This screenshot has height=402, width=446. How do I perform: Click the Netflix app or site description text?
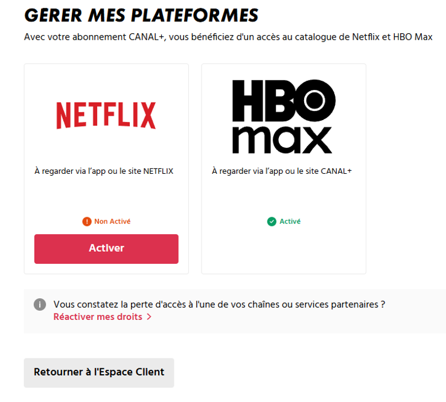pos(104,171)
